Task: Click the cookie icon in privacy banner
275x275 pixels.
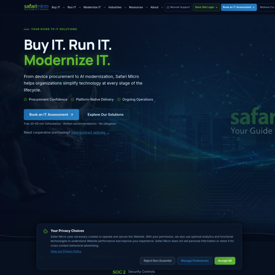Action: tap(46, 231)
